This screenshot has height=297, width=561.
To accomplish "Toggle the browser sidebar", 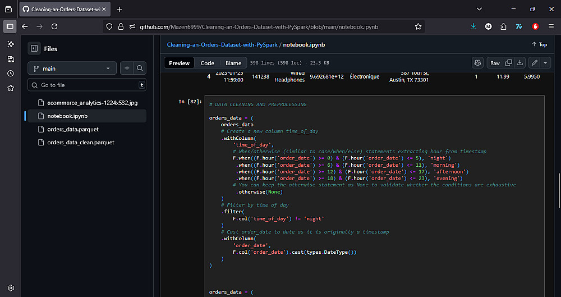I will 10,26.
